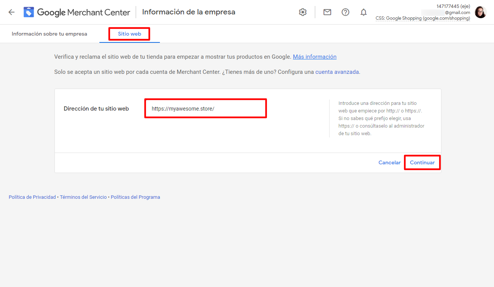Click the CSS: Google Shopping text
The image size is (494, 287).
point(423,18)
